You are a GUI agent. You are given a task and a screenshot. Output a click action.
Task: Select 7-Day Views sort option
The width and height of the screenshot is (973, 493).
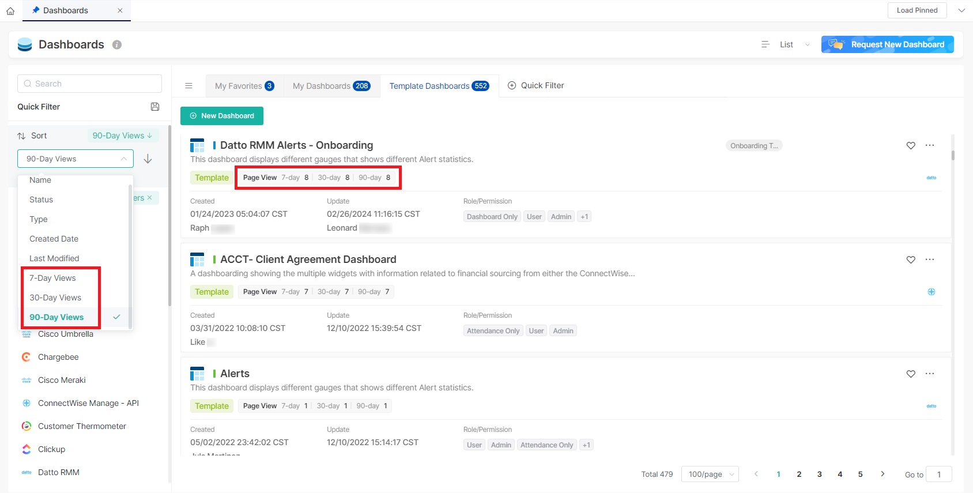53,278
